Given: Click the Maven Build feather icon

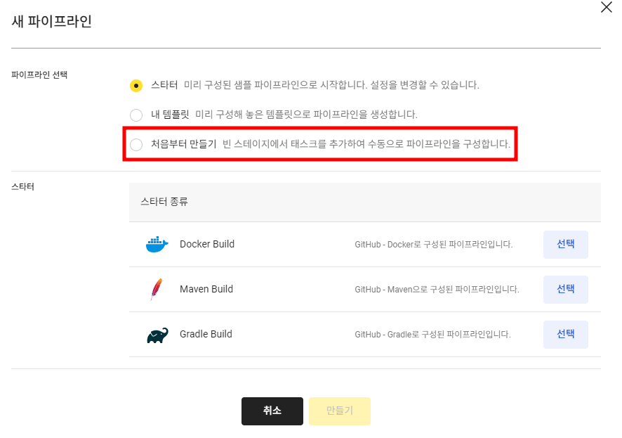Looking at the screenshot, I should pos(156,289).
